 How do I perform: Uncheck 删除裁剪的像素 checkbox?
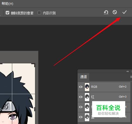[x=7, y=13]
